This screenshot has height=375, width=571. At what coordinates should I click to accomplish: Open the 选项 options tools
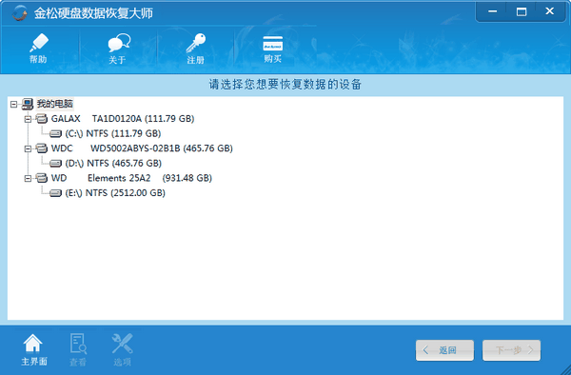point(123,349)
